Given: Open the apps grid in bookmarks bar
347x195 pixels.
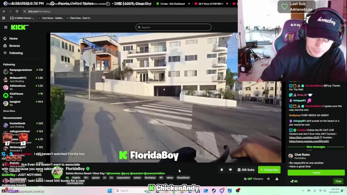Looking at the screenshot, I should (4, 18).
